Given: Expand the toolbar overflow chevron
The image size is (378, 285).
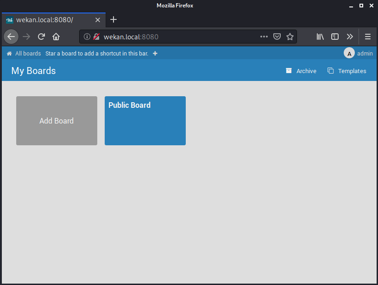Looking at the screenshot, I should tap(350, 37).
